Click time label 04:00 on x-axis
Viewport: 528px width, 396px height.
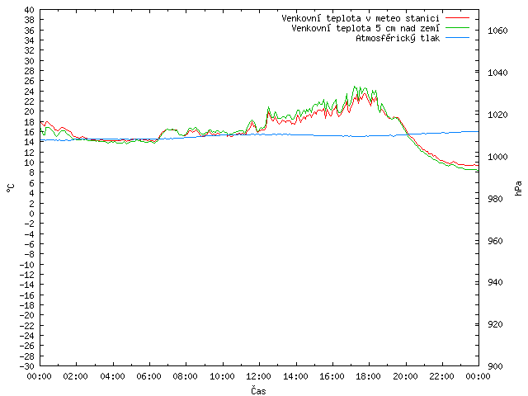(112, 376)
